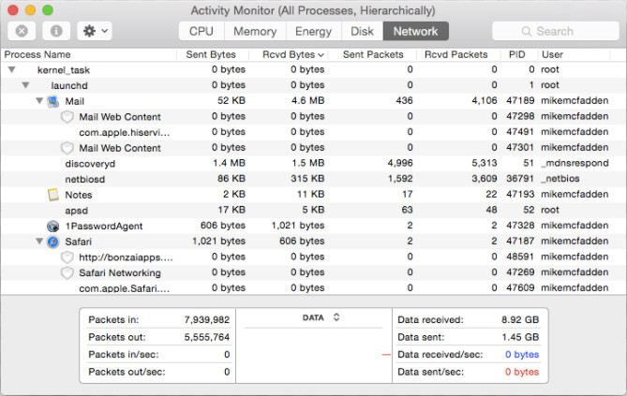This screenshot has height=396, width=627.
Task: Collapse the Safari process tree
Action: (x=39, y=241)
